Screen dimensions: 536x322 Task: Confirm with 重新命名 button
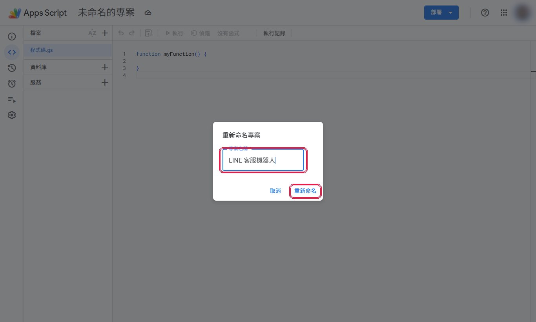tap(305, 191)
